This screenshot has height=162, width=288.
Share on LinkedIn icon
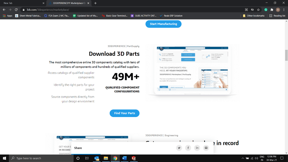coord(197,148)
